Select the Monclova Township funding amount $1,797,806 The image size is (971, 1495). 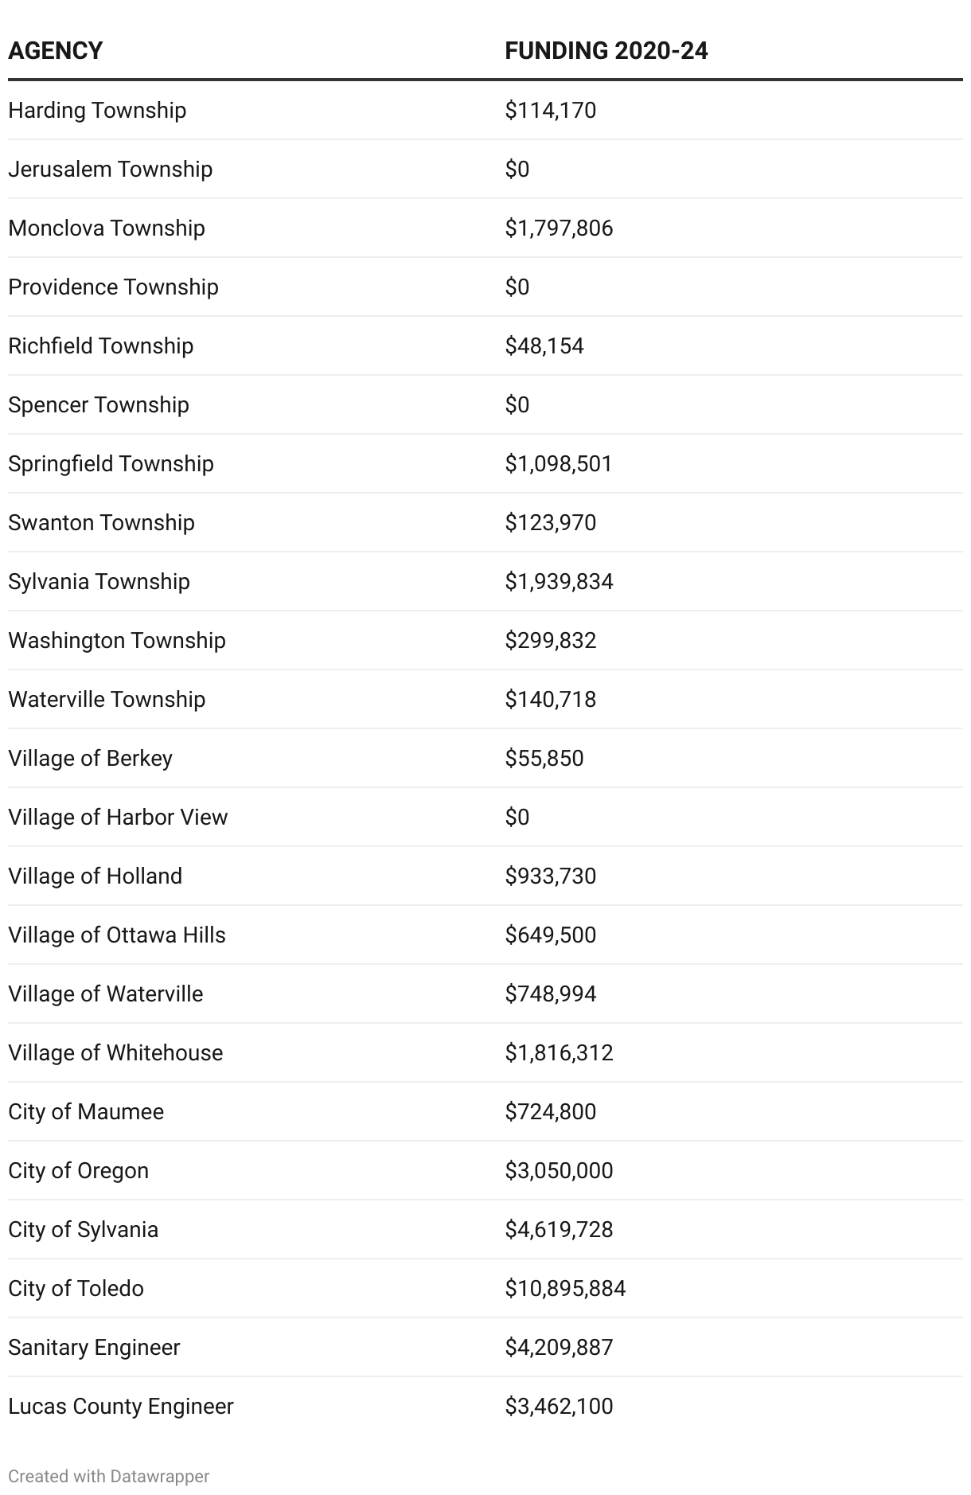click(559, 228)
